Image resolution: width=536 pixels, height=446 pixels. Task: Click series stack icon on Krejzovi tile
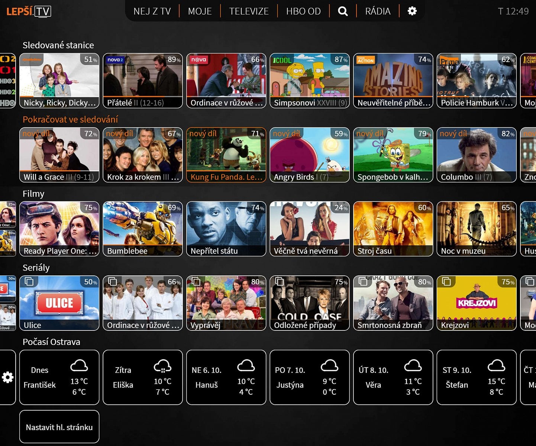point(446,282)
